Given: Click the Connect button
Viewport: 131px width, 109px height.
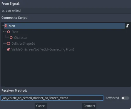Looking at the screenshot, I should pos(89,106).
